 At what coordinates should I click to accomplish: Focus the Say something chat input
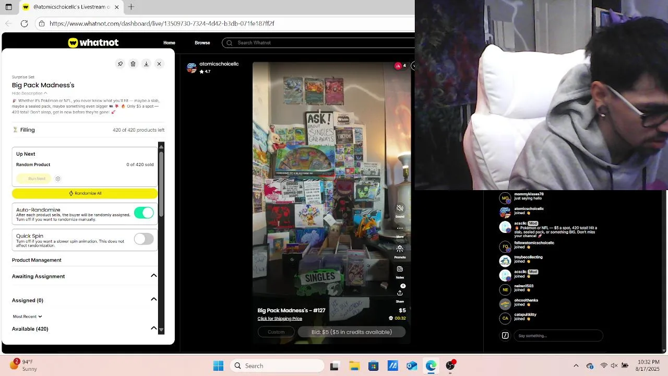click(558, 336)
